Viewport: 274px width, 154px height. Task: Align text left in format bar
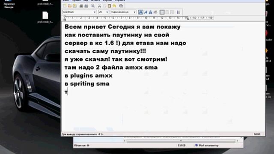pos(162,12)
